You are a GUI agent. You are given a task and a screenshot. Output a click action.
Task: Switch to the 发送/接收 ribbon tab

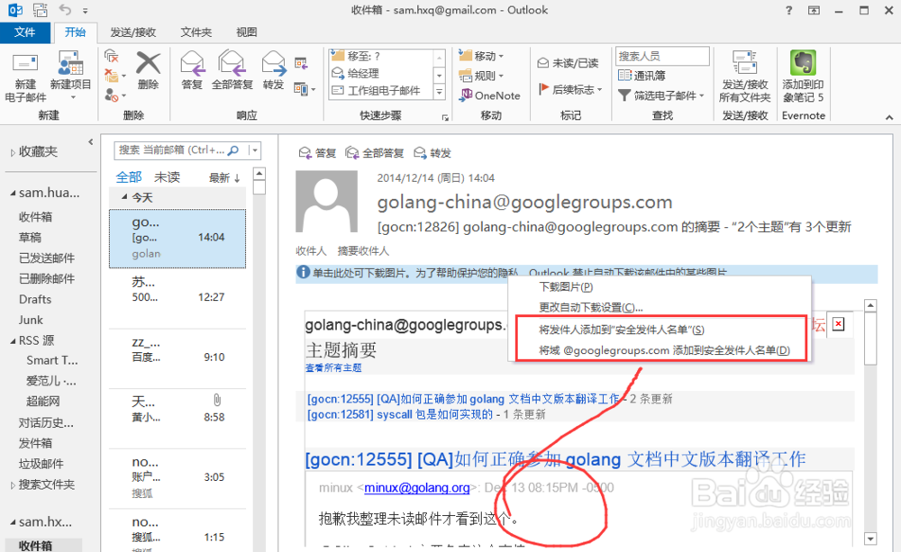tap(132, 32)
